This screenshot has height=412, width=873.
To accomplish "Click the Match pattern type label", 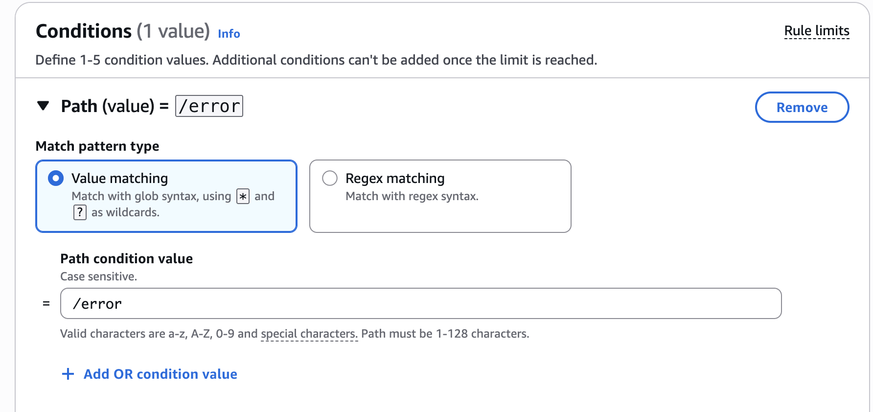I will (97, 146).
